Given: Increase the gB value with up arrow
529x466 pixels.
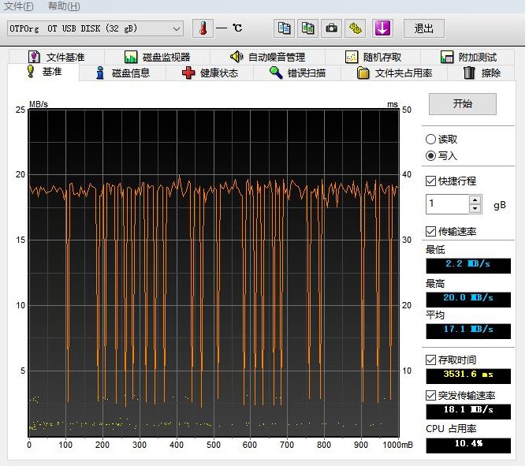Looking at the screenshot, I should coord(475,199).
